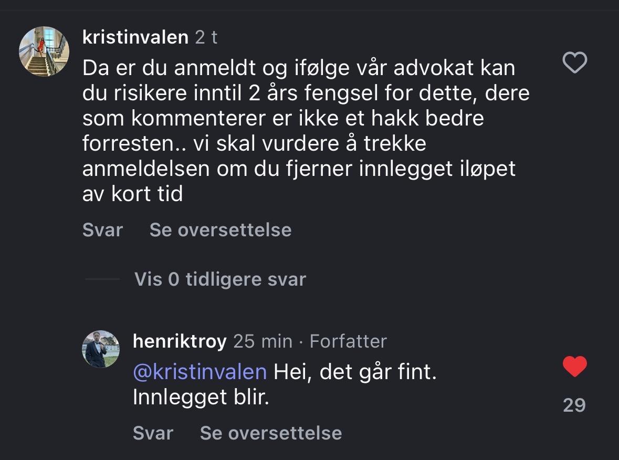Select the comment text starting 'Da er du anmeldt'

point(299,68)
